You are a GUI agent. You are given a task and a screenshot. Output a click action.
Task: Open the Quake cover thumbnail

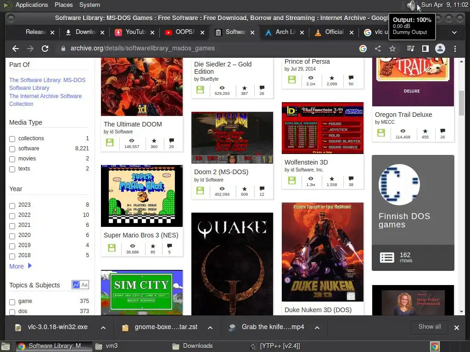pyautogui.click(x=232, y=264)
